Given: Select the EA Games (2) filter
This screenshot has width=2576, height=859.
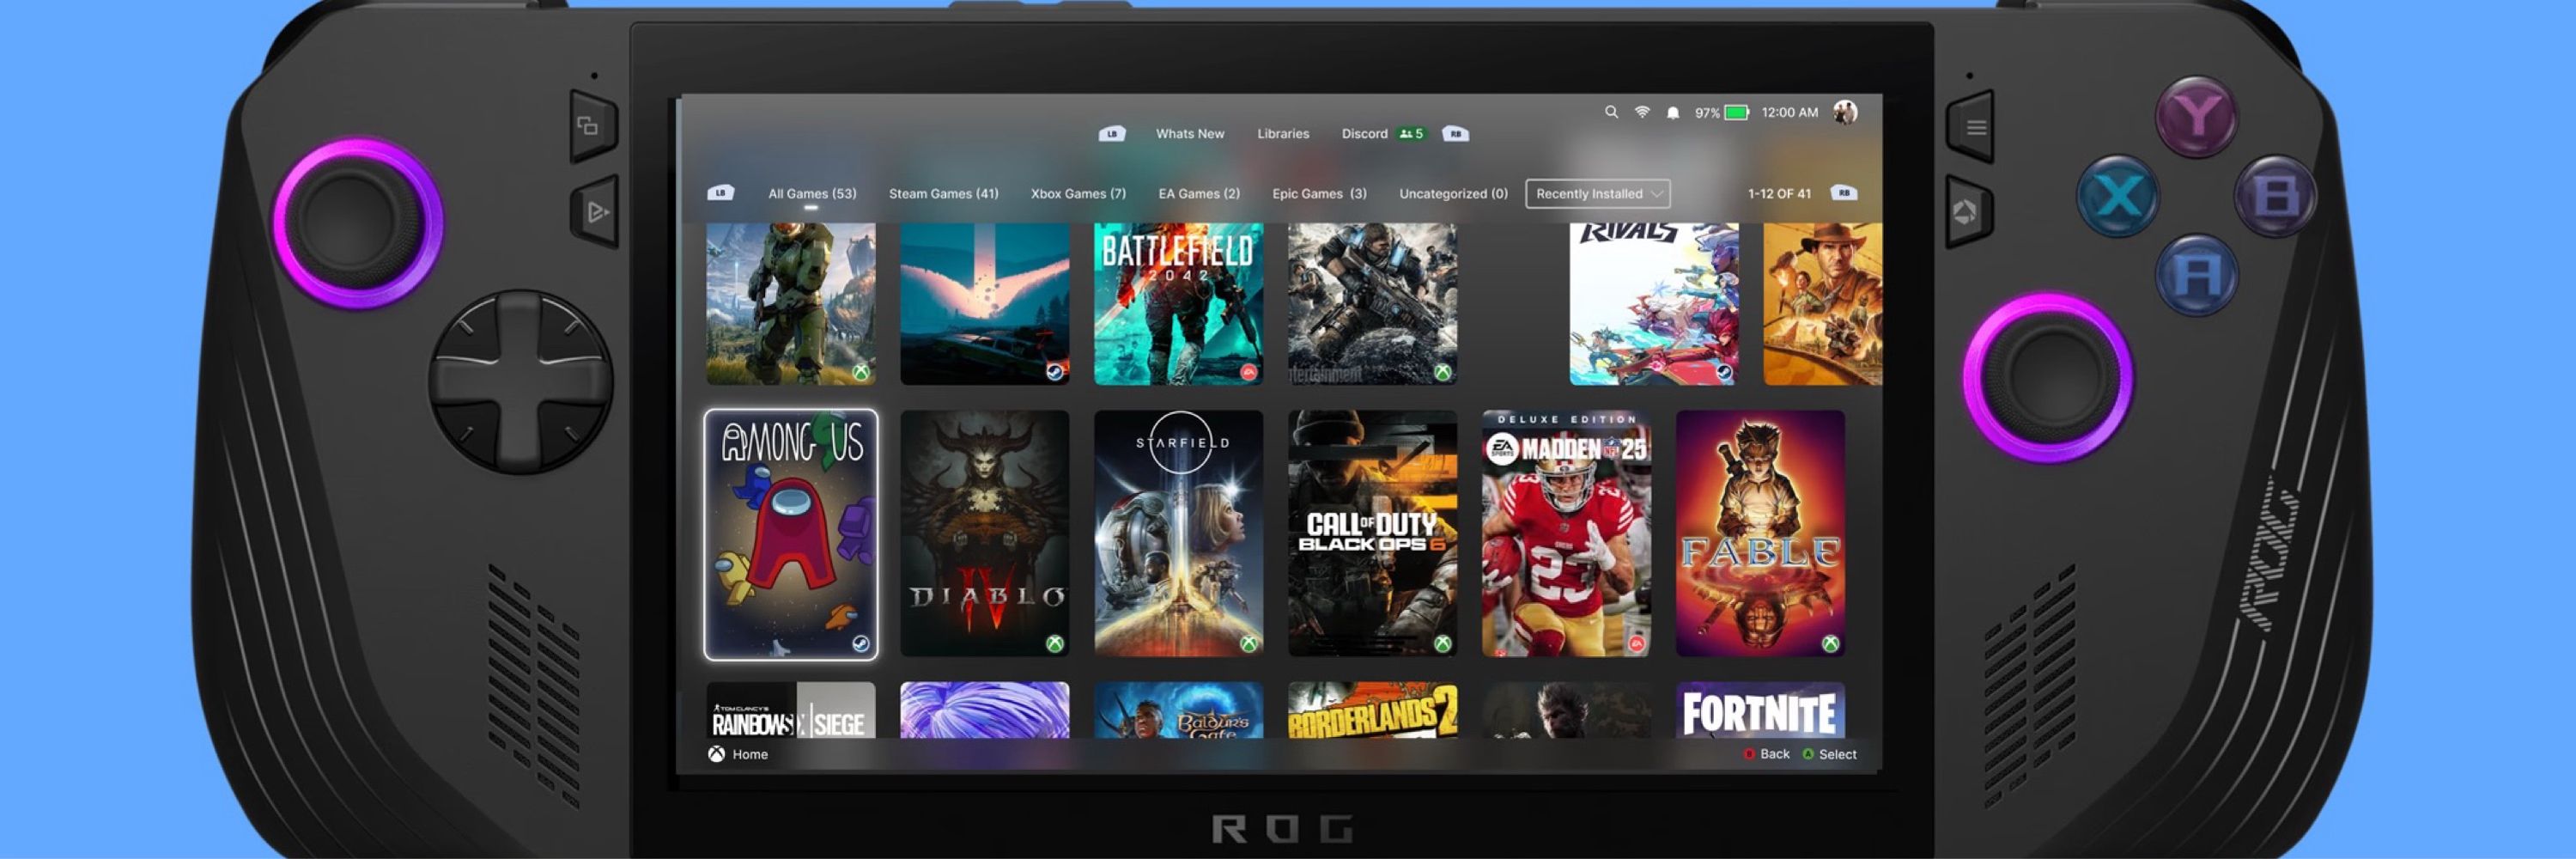Looking at the screenshot, I should tap(1199, 194).
